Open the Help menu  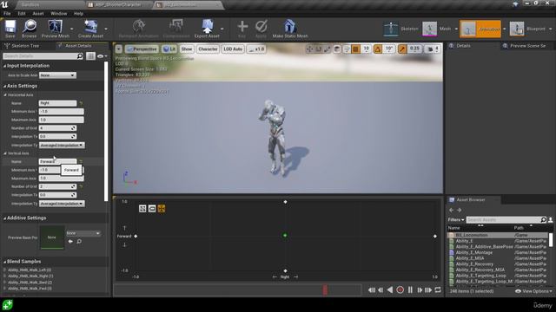point(78,14)
